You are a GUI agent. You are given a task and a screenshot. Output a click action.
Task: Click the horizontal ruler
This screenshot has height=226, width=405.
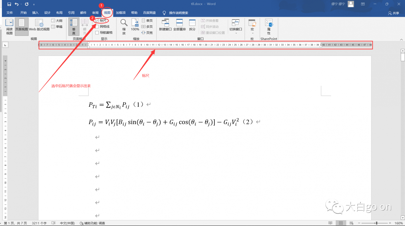205,45
